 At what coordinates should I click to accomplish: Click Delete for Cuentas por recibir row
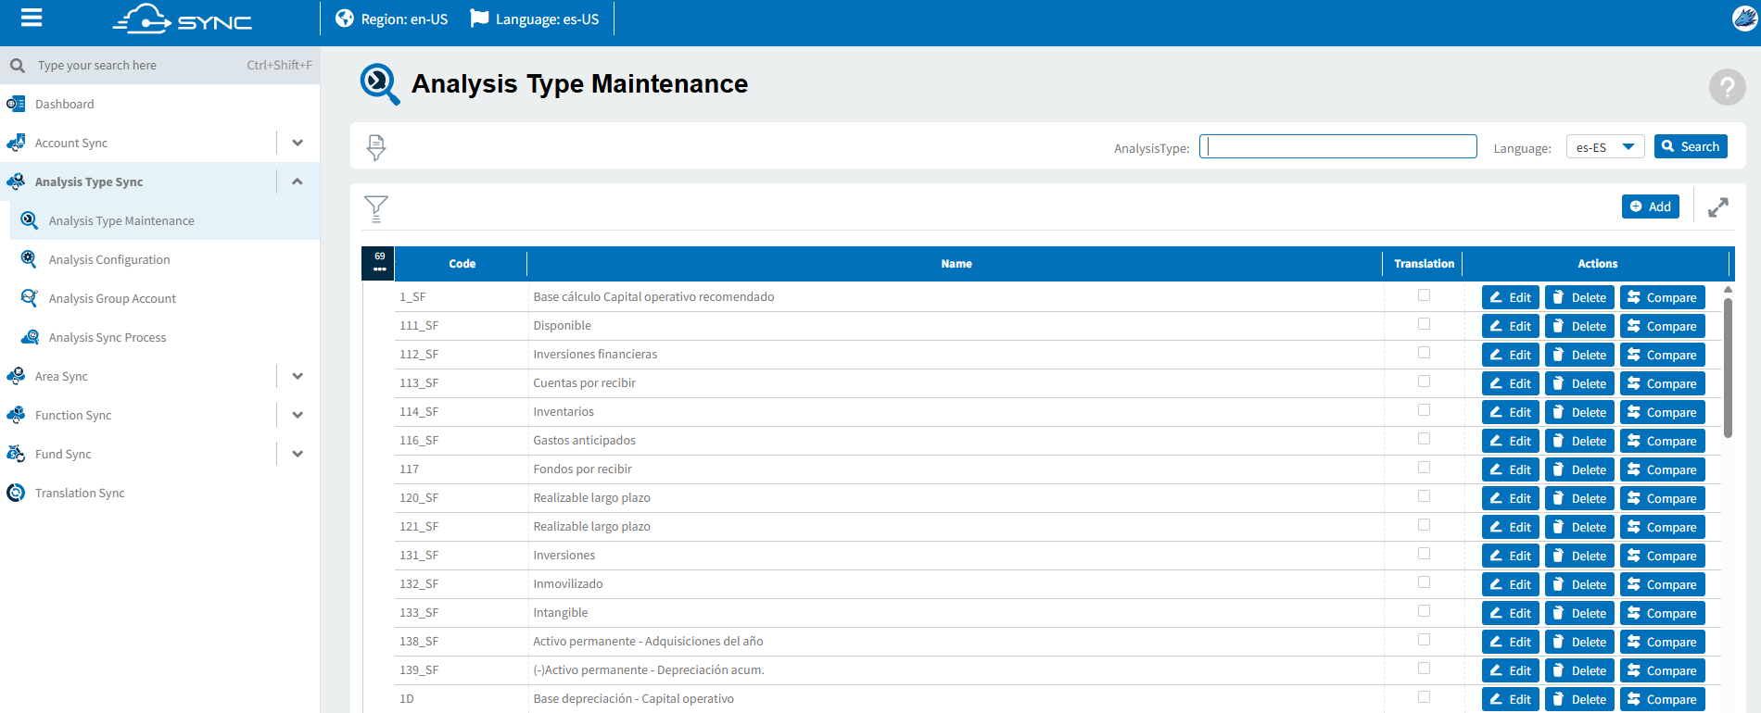[x=1579, y=383]
